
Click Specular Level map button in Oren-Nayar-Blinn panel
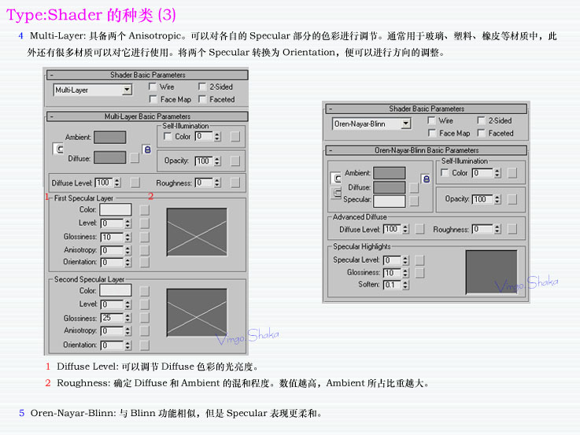pos(419,260)
